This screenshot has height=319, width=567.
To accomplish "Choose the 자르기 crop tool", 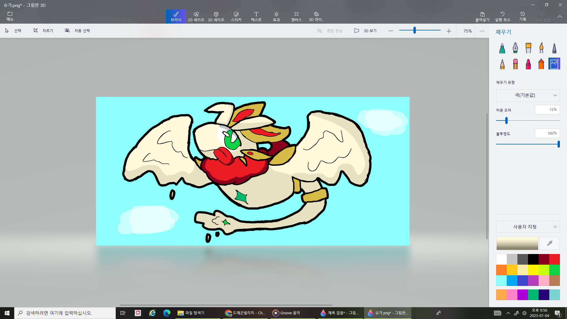I will click(x=43, y=31).
